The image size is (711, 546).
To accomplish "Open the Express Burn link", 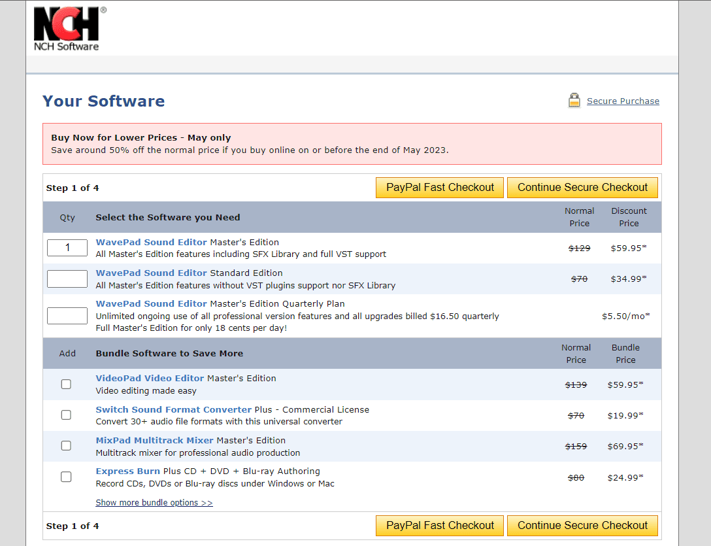I will [x=128, y=471].
